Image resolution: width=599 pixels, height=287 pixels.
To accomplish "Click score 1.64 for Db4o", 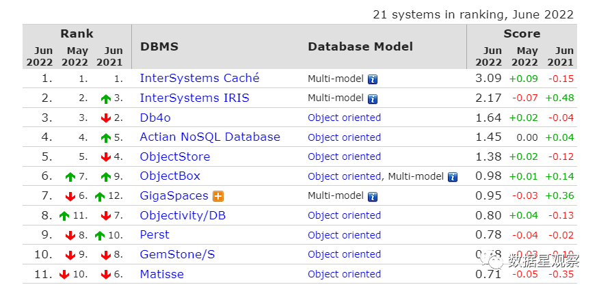I will point(488,118).
